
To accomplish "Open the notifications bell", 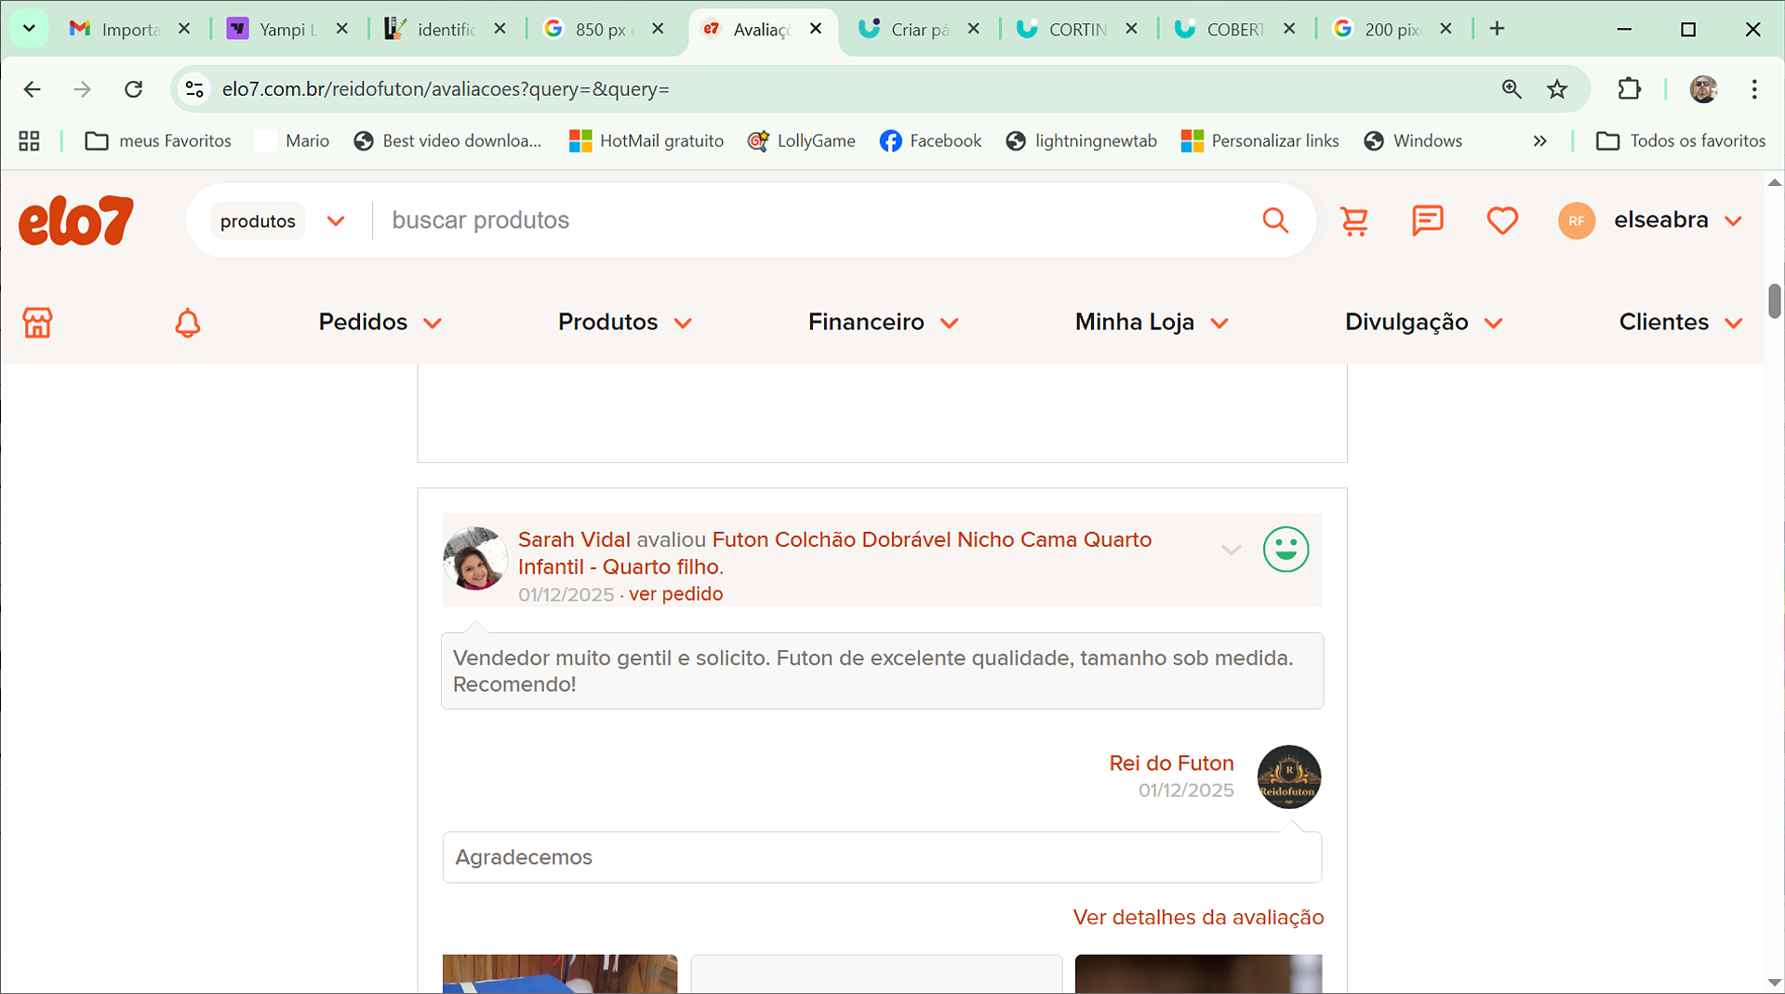I will tap(188, 323).
